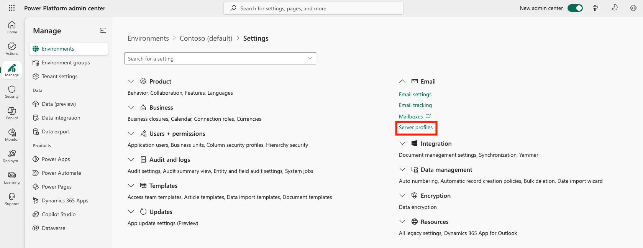
Task: Open the Copilot icon in left rail
Action: point(12,113)
